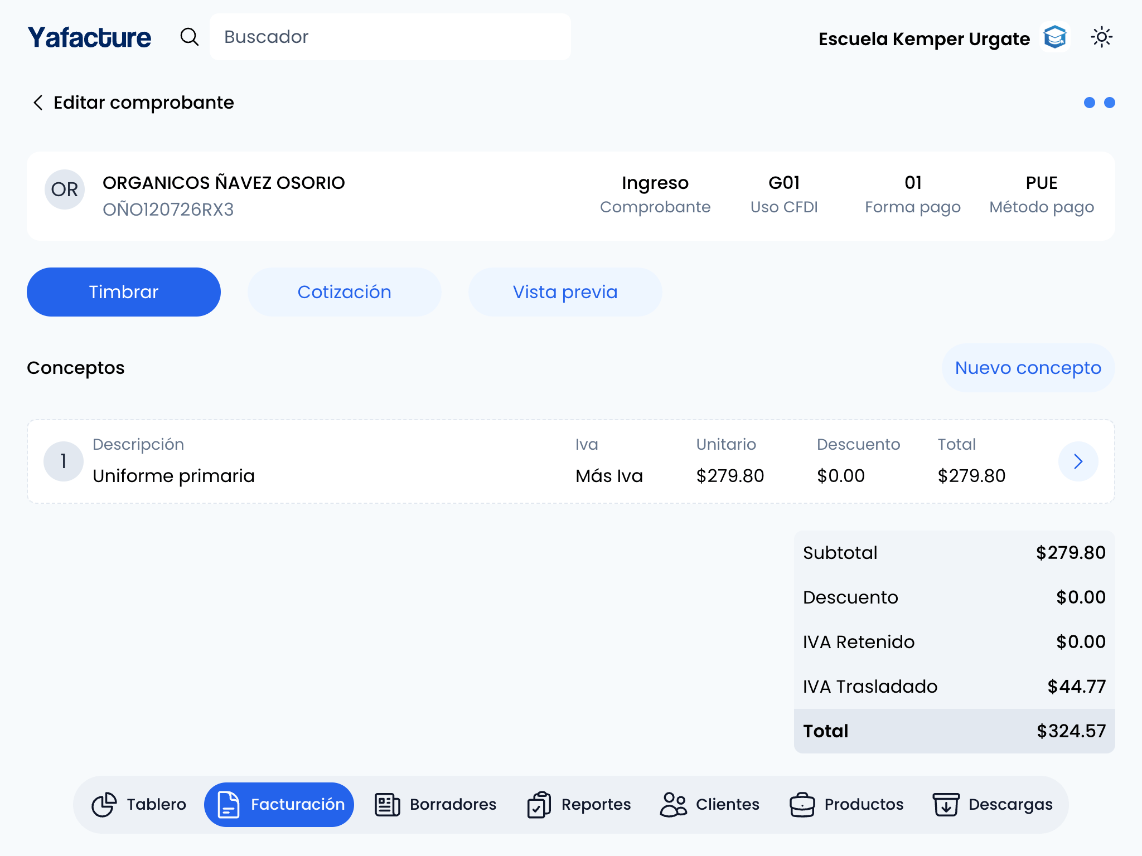Click the IVA Retenido $0.00 row

(954, 642)
